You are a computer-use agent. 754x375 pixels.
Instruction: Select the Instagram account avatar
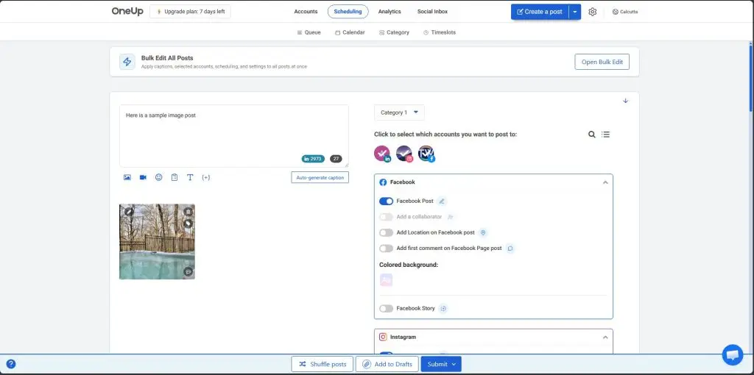404,154
